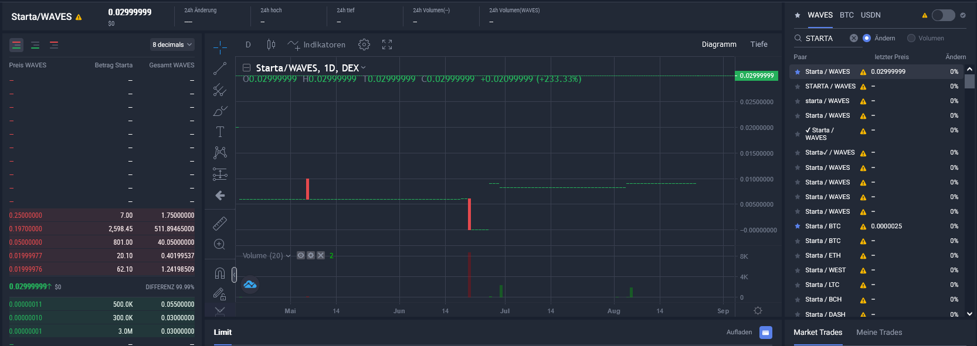Select the USDN market tab
The width and height of the screenshot is (977, 346).
point(871,15)
